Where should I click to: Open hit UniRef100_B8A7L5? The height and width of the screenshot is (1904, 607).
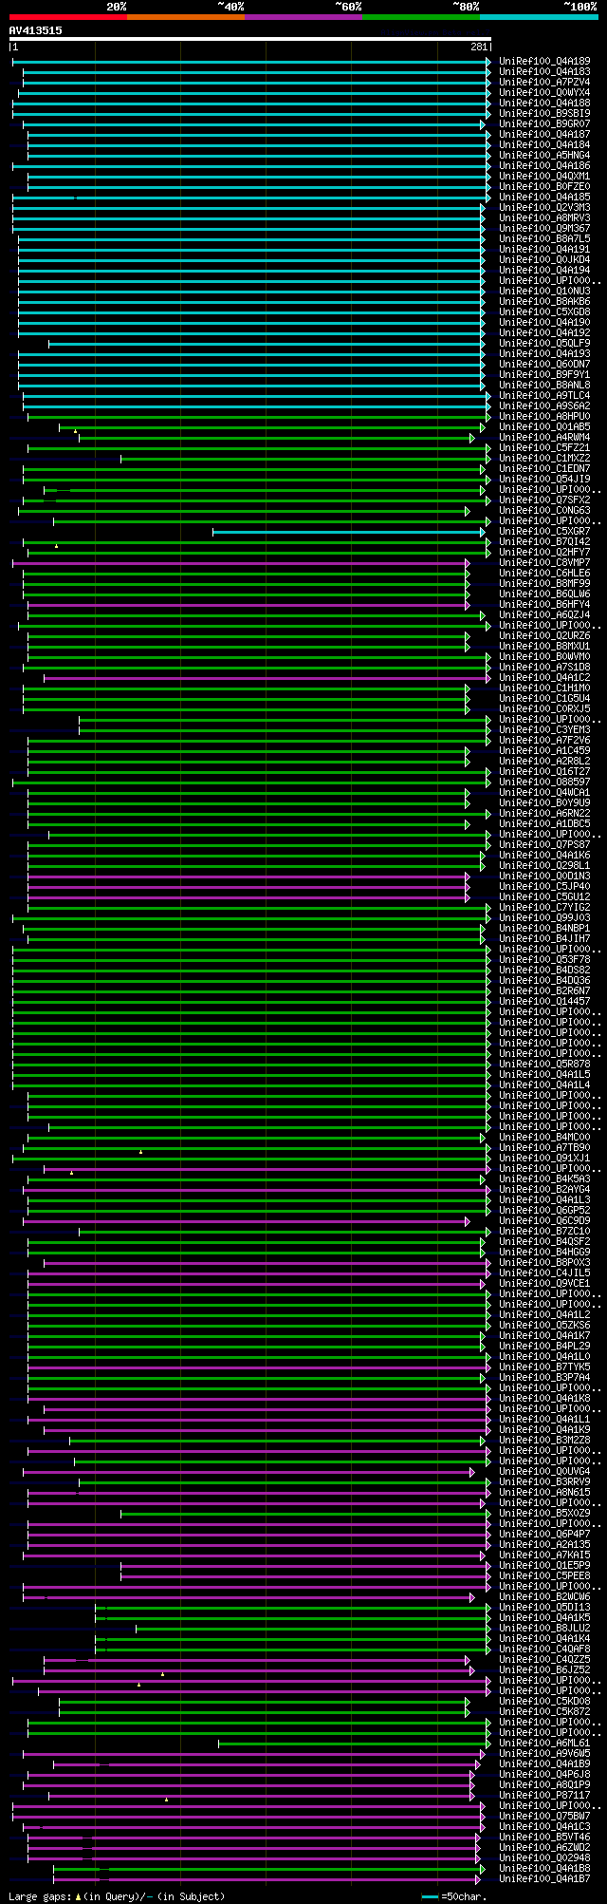[x=544, y=239]
